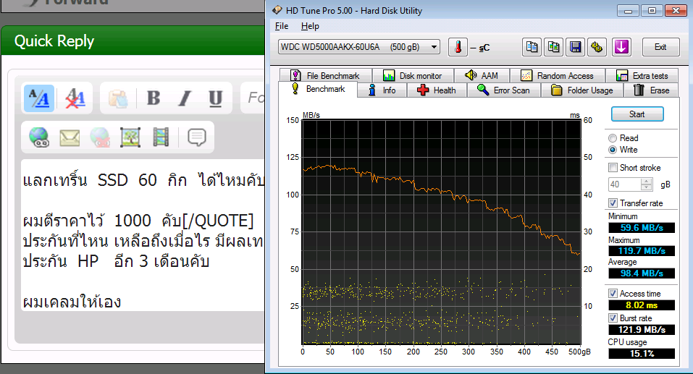Increase short stroke value with up arrow
This screenshot has width=693, height=374.
point(646,181)
